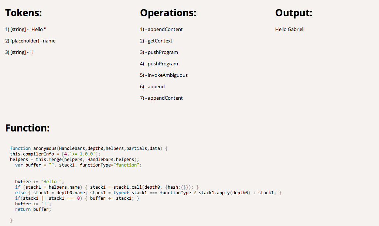Select the placeholder name token
The height and width of the screenshot is (226, 379).
(x=30, y=41)
